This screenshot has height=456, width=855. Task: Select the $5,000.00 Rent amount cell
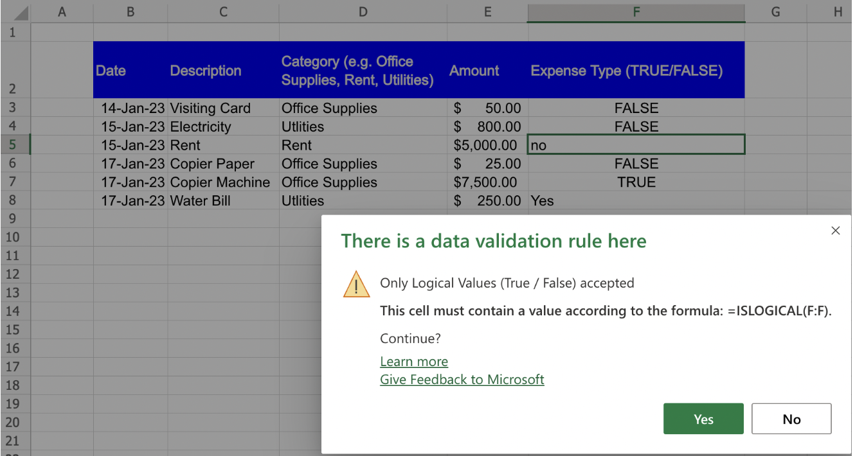point(487,145)
